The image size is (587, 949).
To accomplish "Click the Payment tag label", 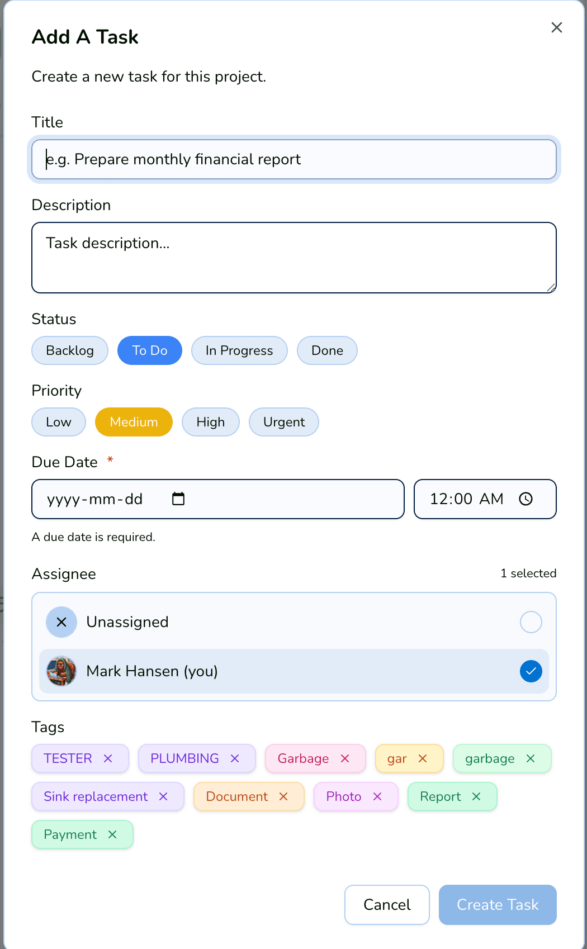I will pyautogui.click(x=70, y=834).
